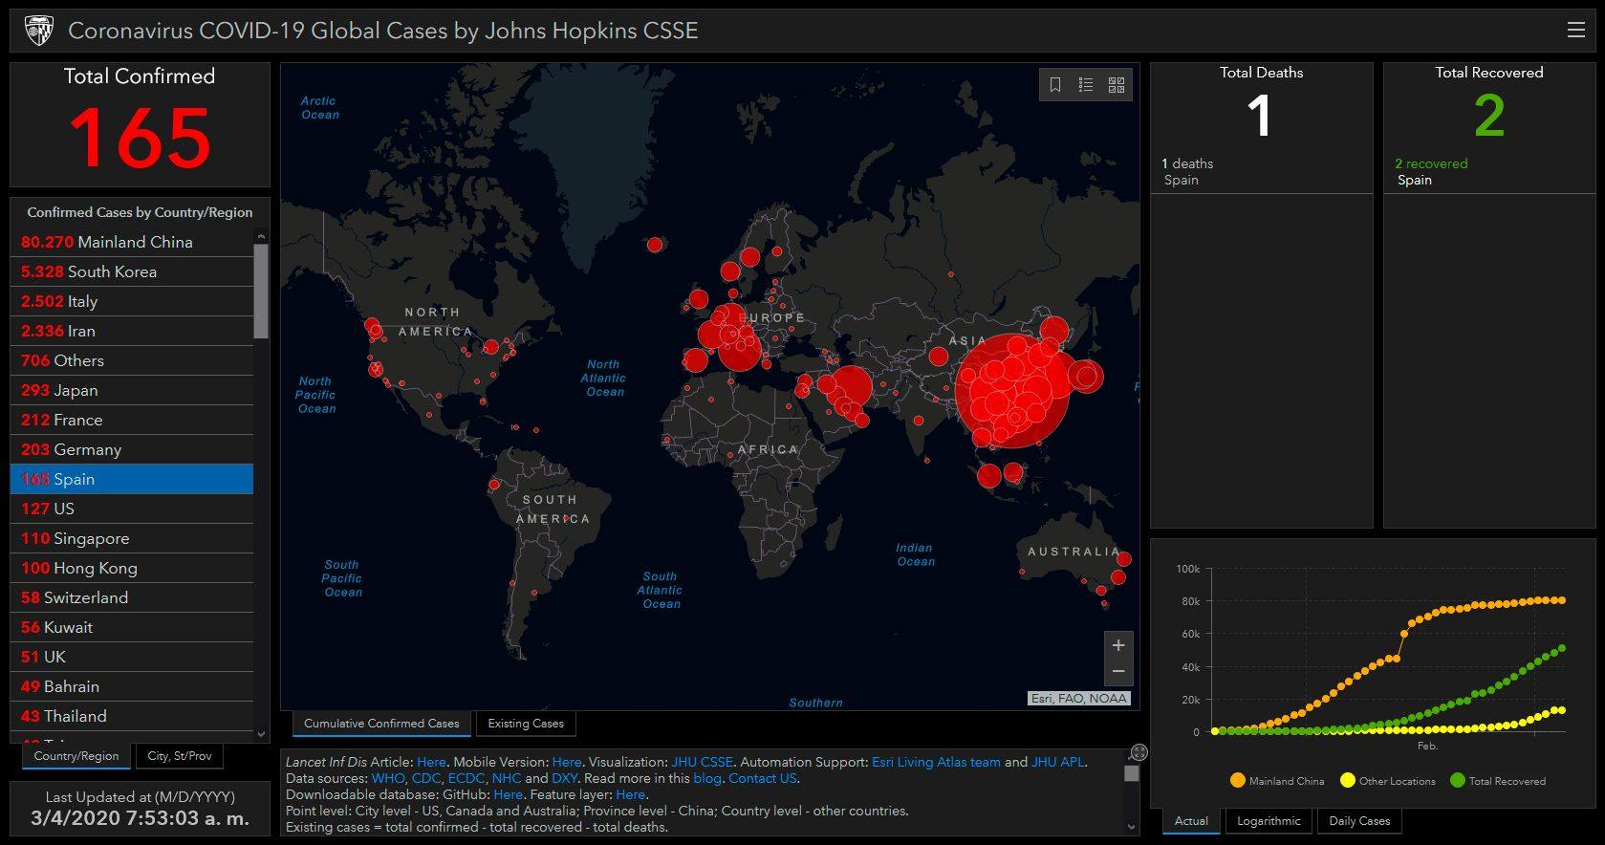The image size is (1605, 845).
Task: Select the 100 Hong Kong row
Action: [132, 568]
